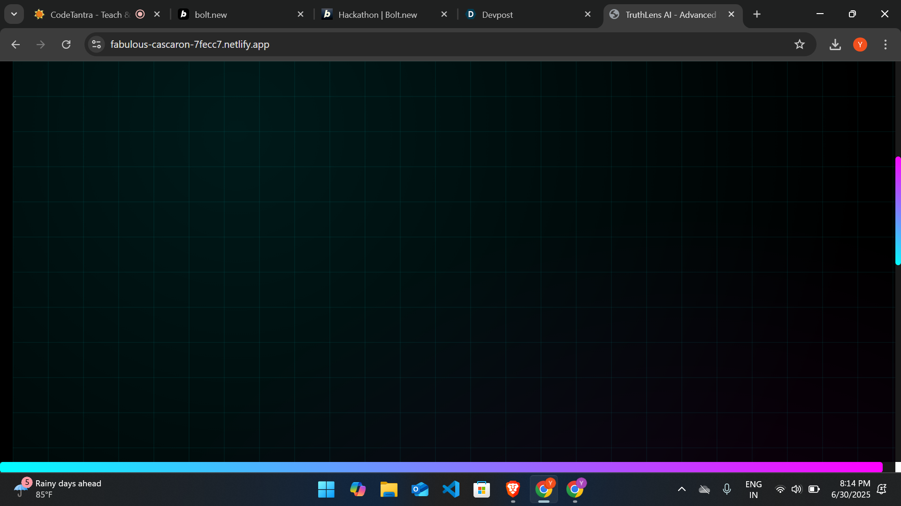
Task: Open a new tab with plus button
Action: point(756,15)
